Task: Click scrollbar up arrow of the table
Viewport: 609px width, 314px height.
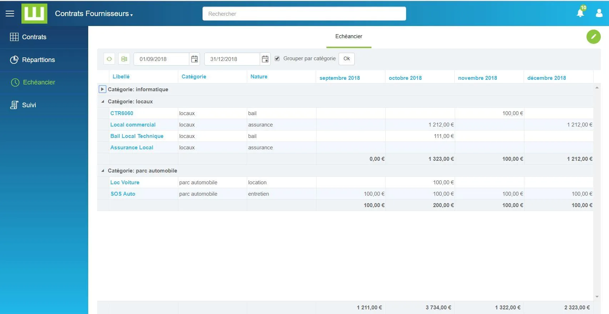Action: [x=597, y=88]
